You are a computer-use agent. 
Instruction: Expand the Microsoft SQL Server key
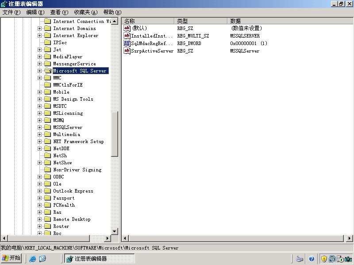coord(39,71)
